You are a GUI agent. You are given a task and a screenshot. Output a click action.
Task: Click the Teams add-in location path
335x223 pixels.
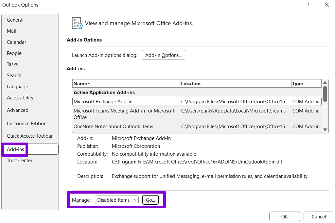[x=233, y=111]
